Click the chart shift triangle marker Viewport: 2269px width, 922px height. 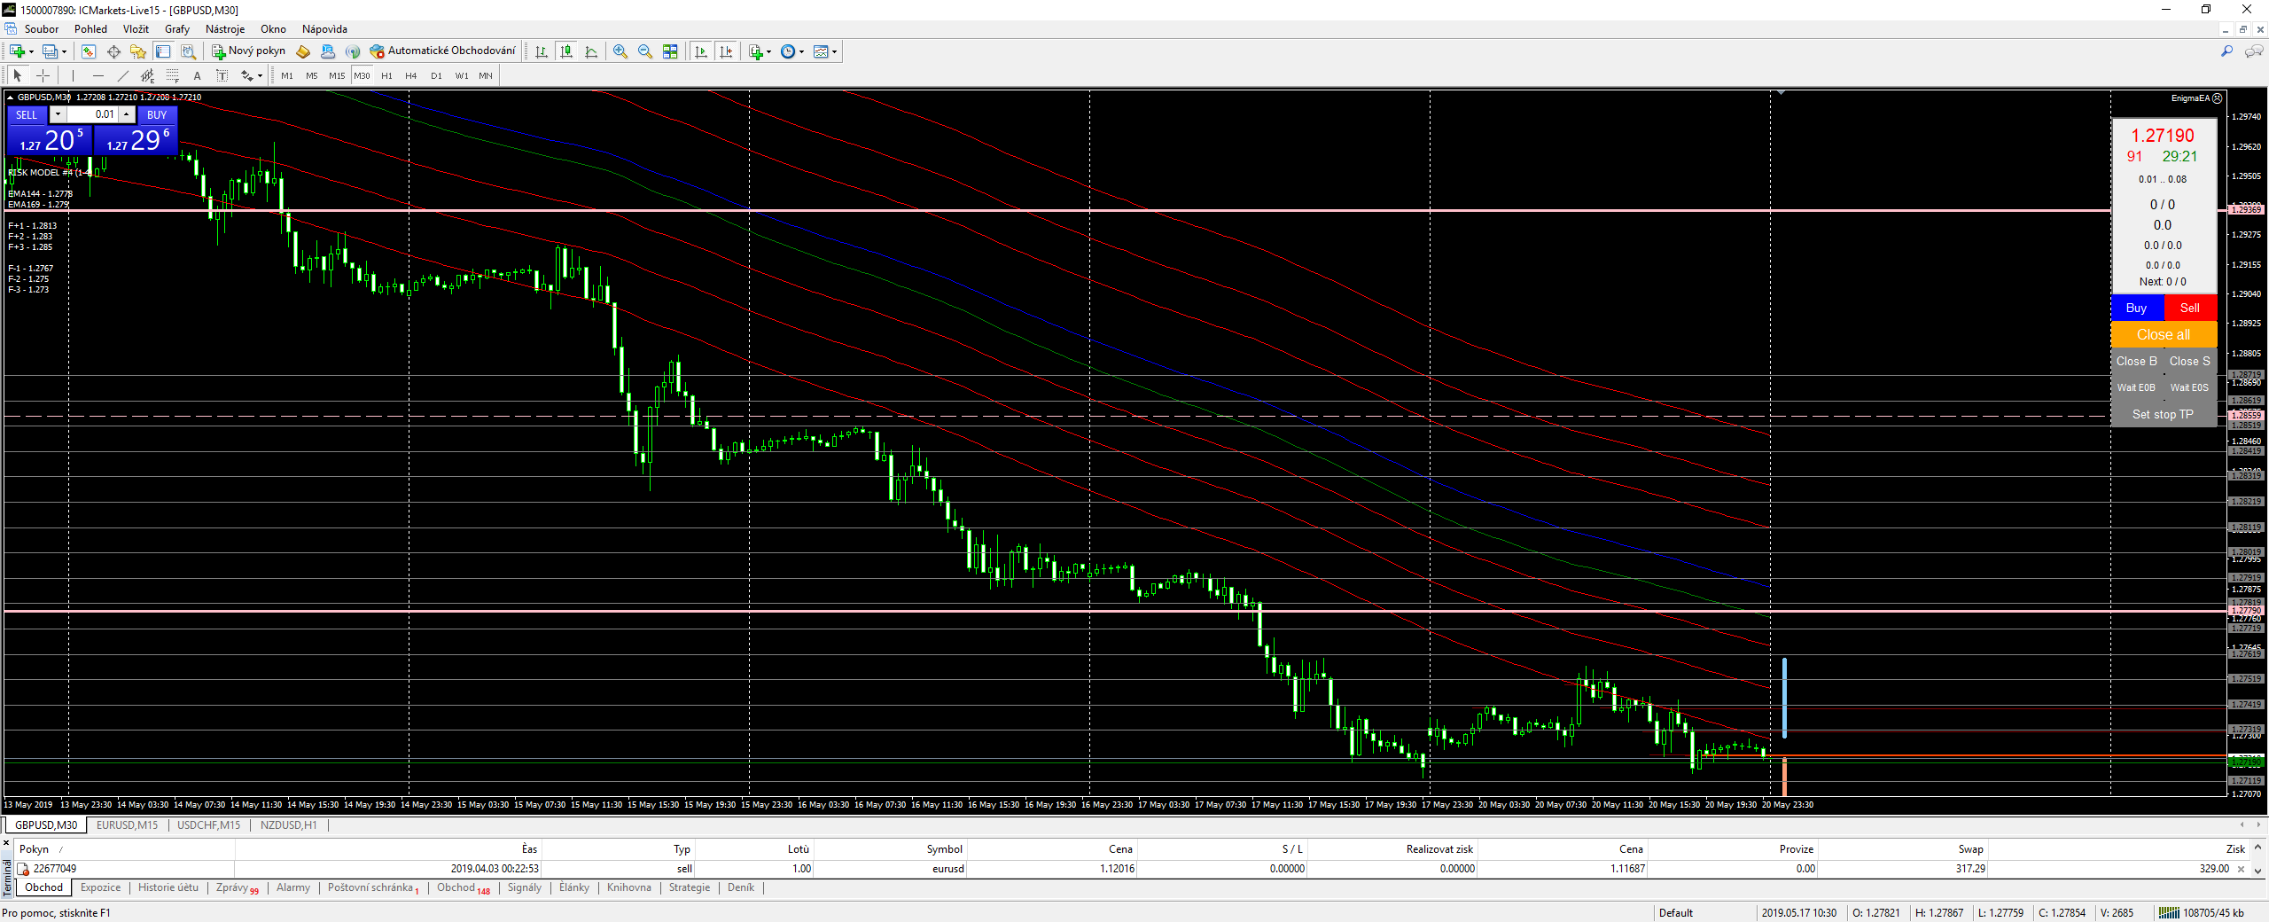pos(1781,92)
